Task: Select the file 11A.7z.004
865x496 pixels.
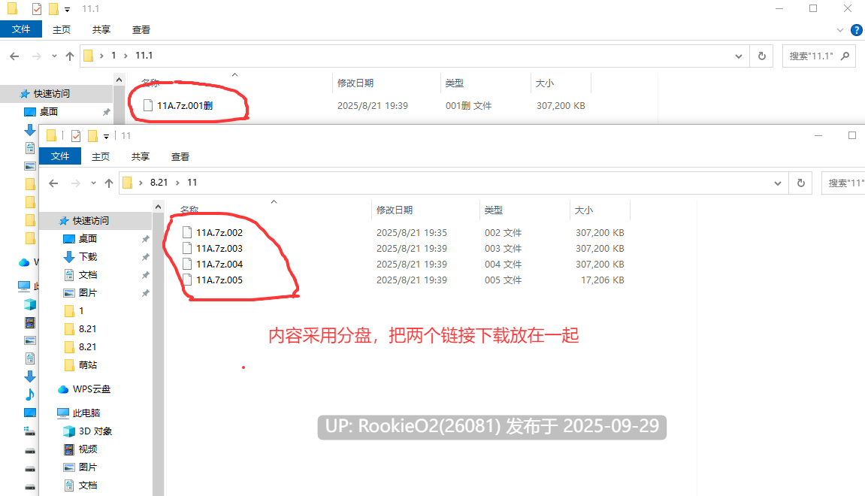Action: point(219,265)
